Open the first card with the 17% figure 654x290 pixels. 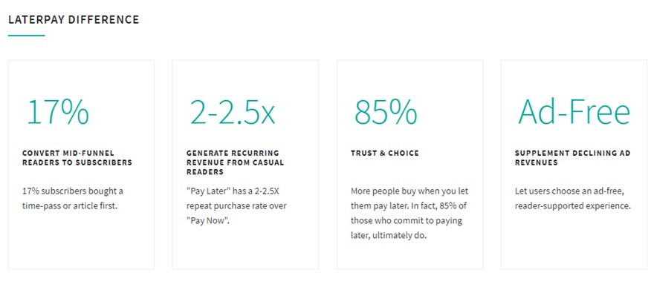click(x=81, y=165)
